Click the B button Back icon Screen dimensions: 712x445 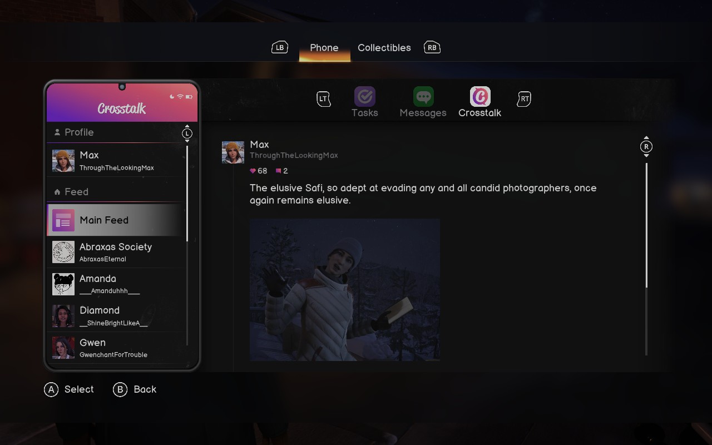(x=120, y=389)
